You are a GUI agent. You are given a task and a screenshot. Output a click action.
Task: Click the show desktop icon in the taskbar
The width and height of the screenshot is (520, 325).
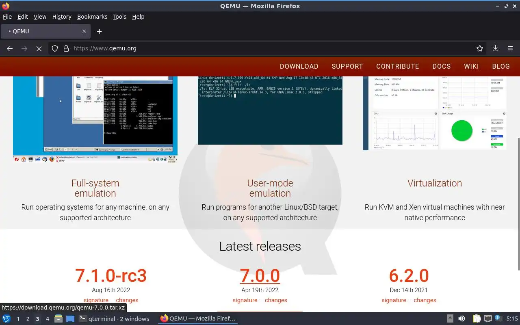pos(70,319)
